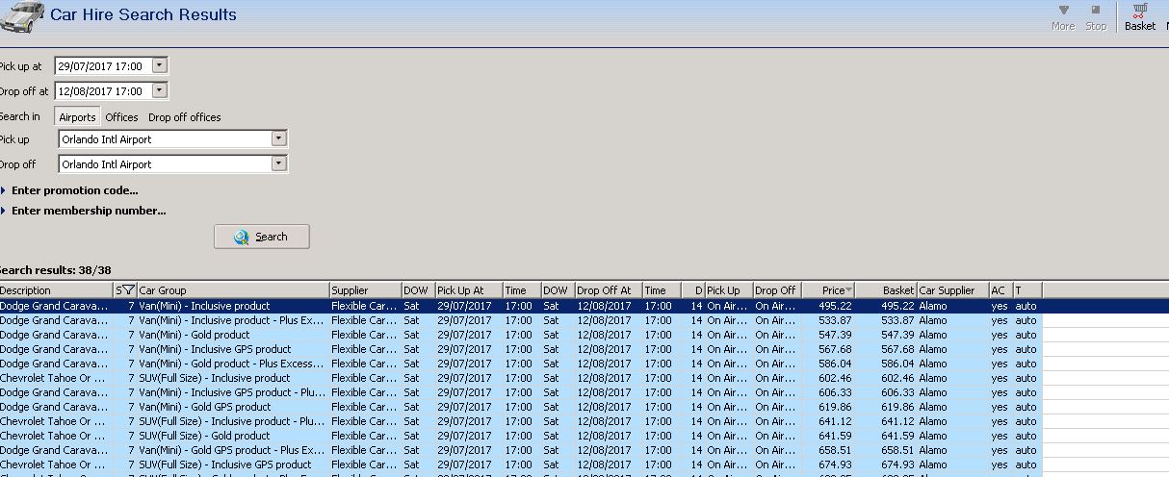Expand the Pick up airport combo box
The width and height of the screenshot is (1169, 477).
point(278,139)
